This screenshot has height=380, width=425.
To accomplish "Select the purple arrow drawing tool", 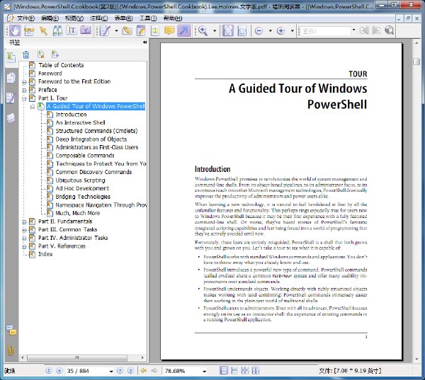I will pyautogui.click(x=183, y=30).
